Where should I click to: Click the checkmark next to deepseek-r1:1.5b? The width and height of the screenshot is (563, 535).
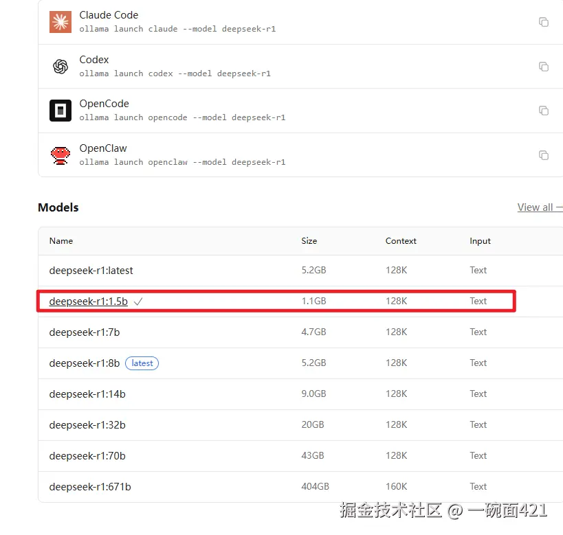coord(138,301)
